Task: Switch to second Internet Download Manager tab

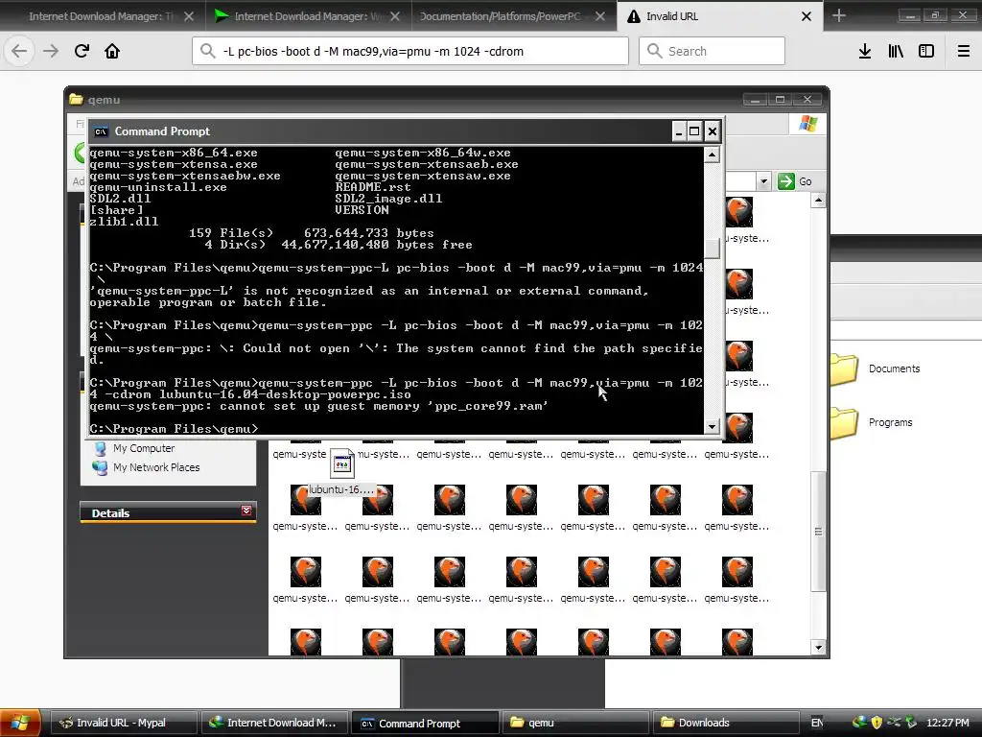Action: click(x=307, y=16)
